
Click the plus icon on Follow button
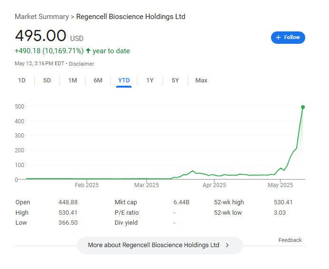click(x=278, y=38)
